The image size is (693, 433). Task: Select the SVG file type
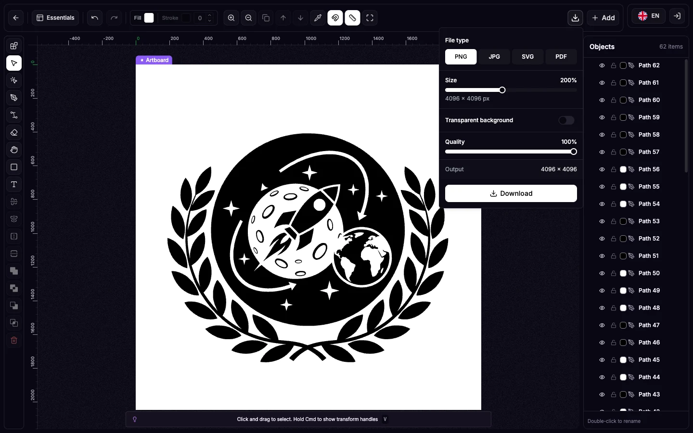pyautogui.click(x=527, y=57)
